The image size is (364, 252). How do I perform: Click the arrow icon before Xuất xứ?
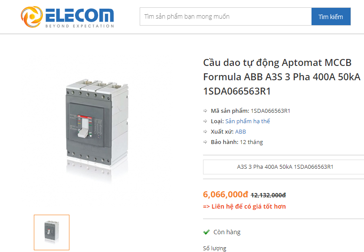click(x=204, y=131)
